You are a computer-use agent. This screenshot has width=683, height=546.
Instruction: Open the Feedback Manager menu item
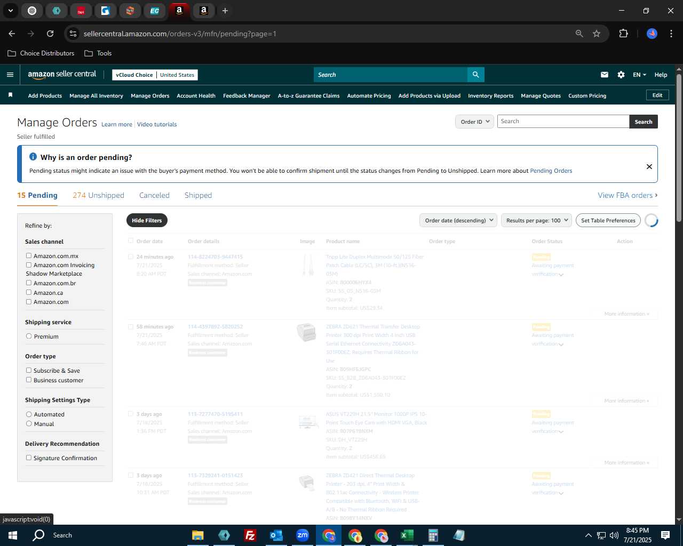pyautogui.click(x=247, y=96)
